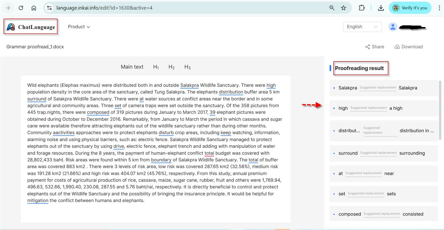Viewport: 444px width, 230px height.
Task: Open browser downloads icon
Action: tap(381, 8)
